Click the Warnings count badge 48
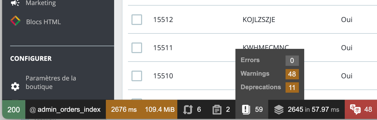Image resolution: width=377 pixels, height=120 pixels. click(x=292, y=74)
